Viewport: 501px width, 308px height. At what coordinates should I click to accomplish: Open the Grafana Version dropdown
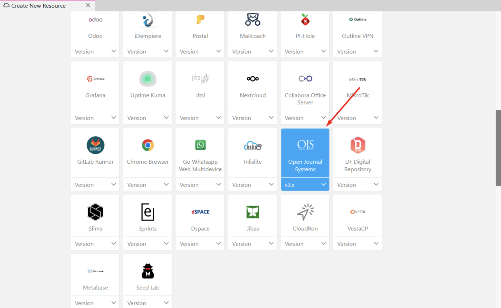point(95,118)
